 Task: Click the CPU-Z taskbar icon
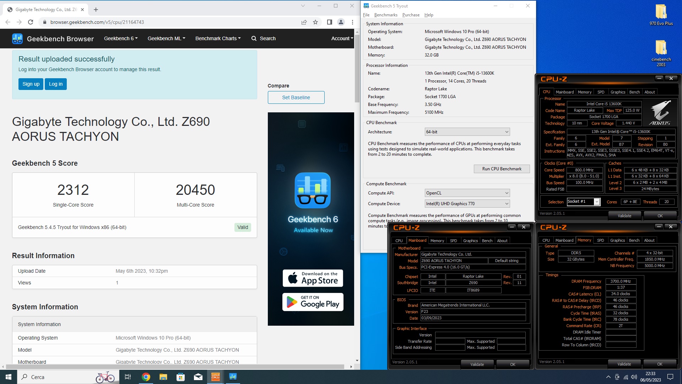pyautogui.click(x=216, y=377)
